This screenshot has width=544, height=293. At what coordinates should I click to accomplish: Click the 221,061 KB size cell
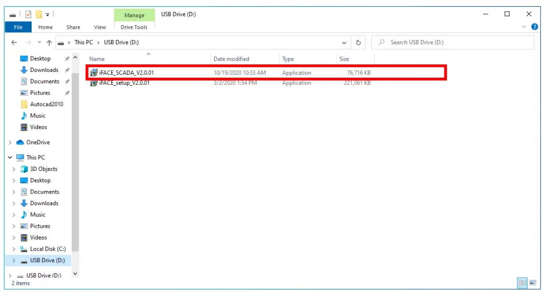tap(357, 83)
